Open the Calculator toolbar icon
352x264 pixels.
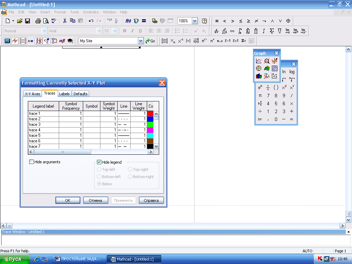(7, 41)
